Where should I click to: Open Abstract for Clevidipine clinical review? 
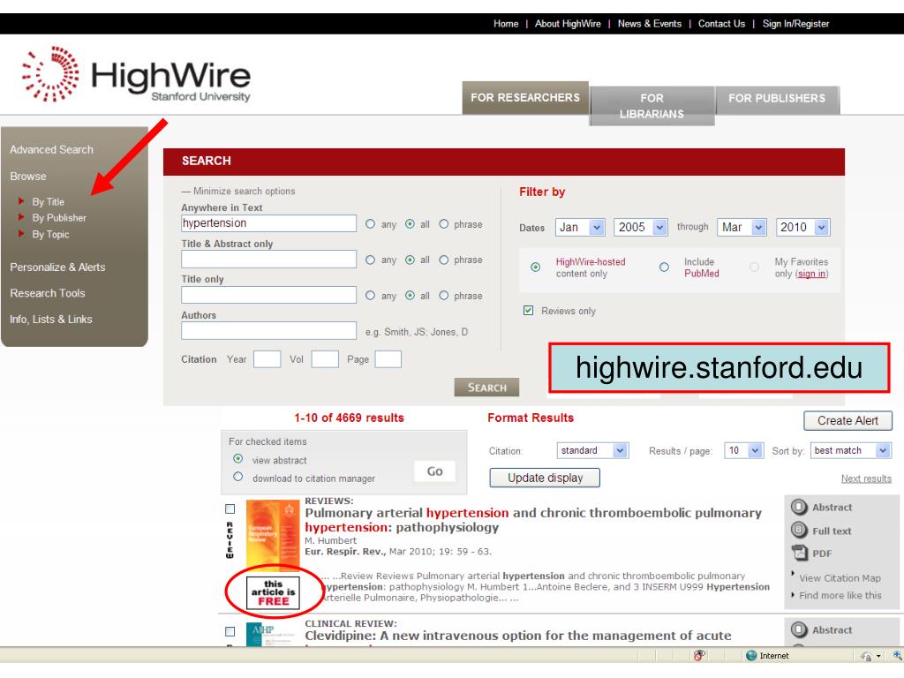(x=832, y=630)
